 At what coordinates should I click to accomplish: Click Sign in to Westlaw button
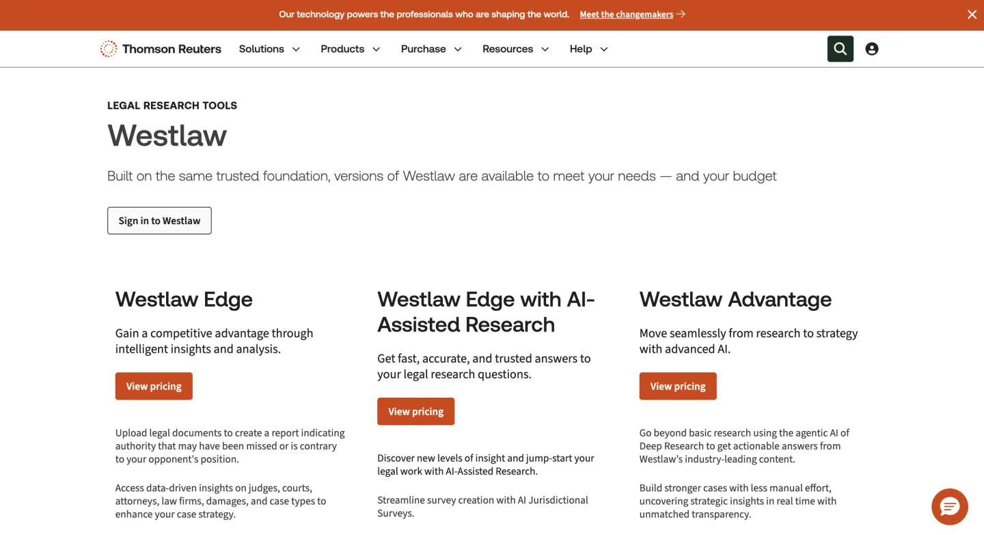159,221
